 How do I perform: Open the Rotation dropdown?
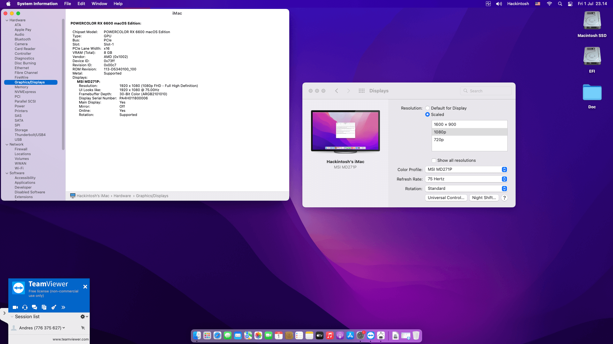pyautogui.click(x=466, y=189)
